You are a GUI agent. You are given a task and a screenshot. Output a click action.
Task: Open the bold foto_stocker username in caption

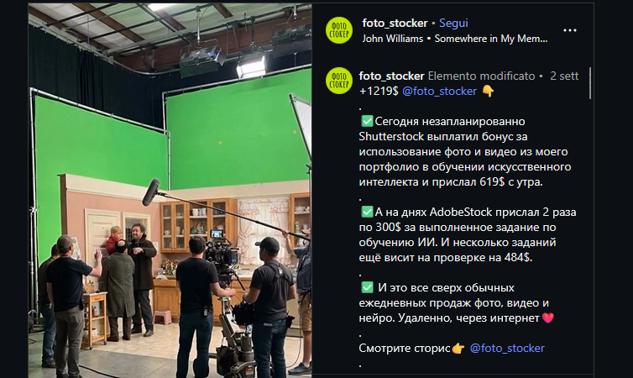(391, 76)
